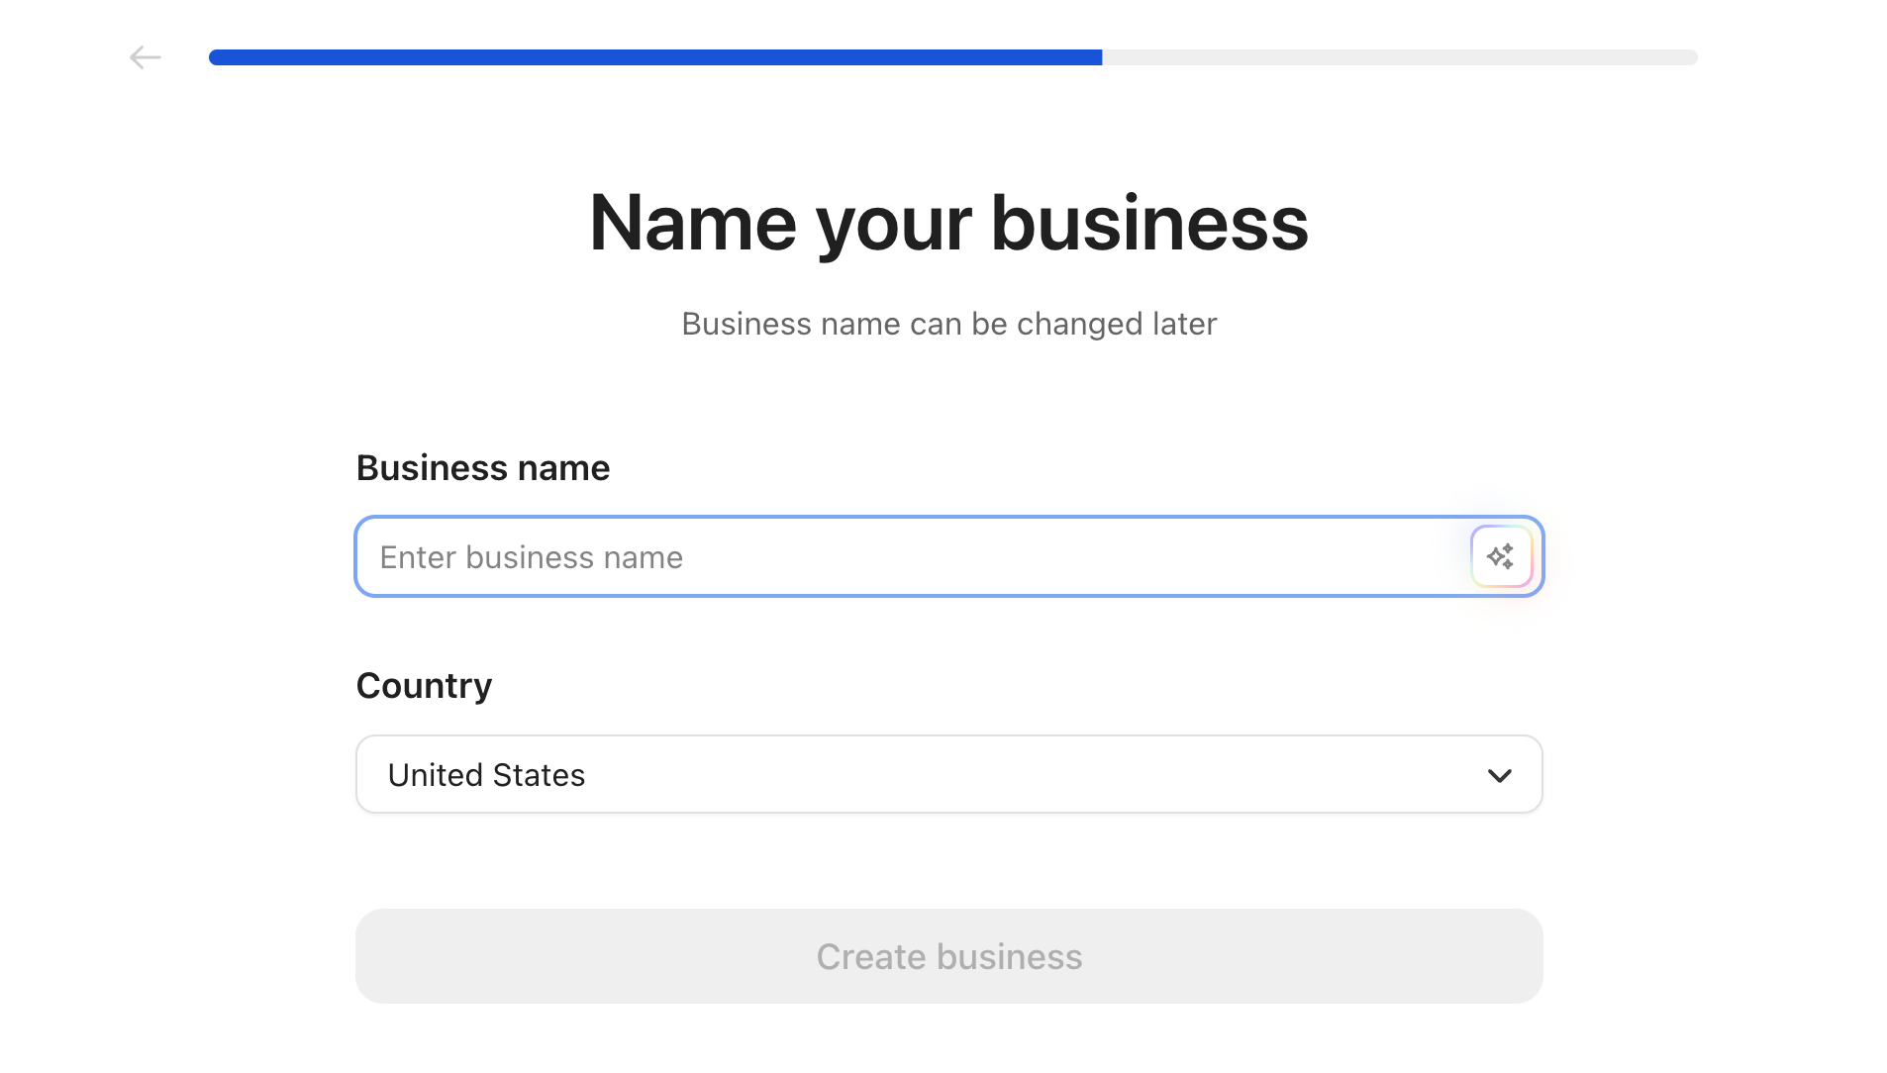Image resolution: width=1887 pixels, height=1073 pixels.
Task: Click the "Enter business name" placeholder text
Action: point(532,557)
